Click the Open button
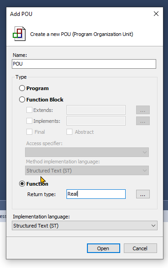 [x=103, y=248]
